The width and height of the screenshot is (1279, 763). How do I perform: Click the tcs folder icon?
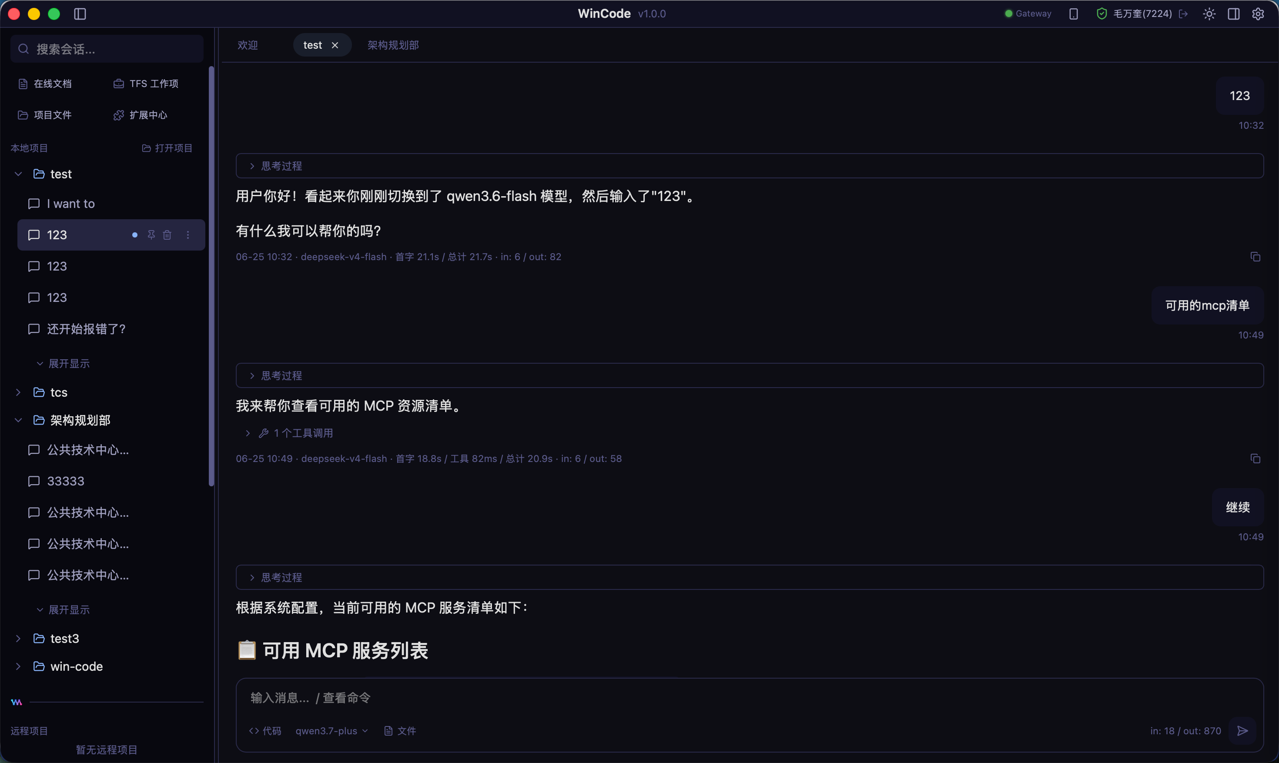coord(39,392)
